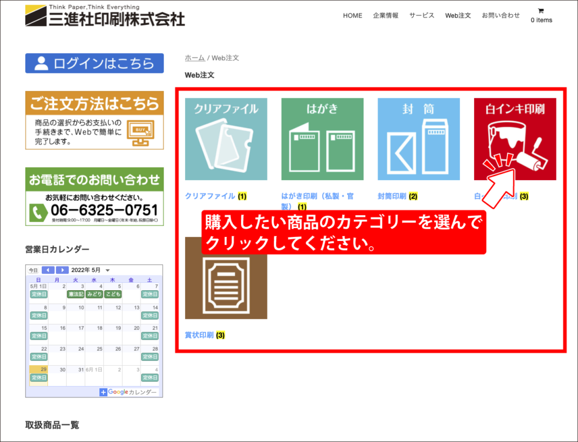Open the 封筒 envelope category tile
Viewport: 578px width, 442px height.
[x=418, y=139]
